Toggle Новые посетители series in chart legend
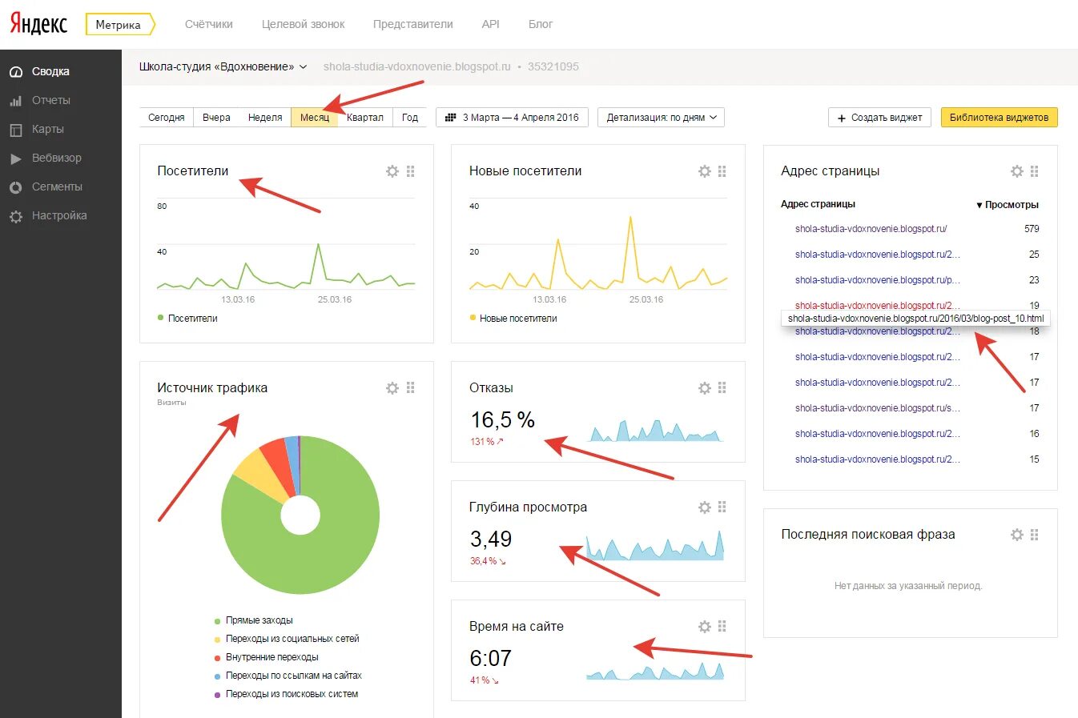 tap(513, 319)
